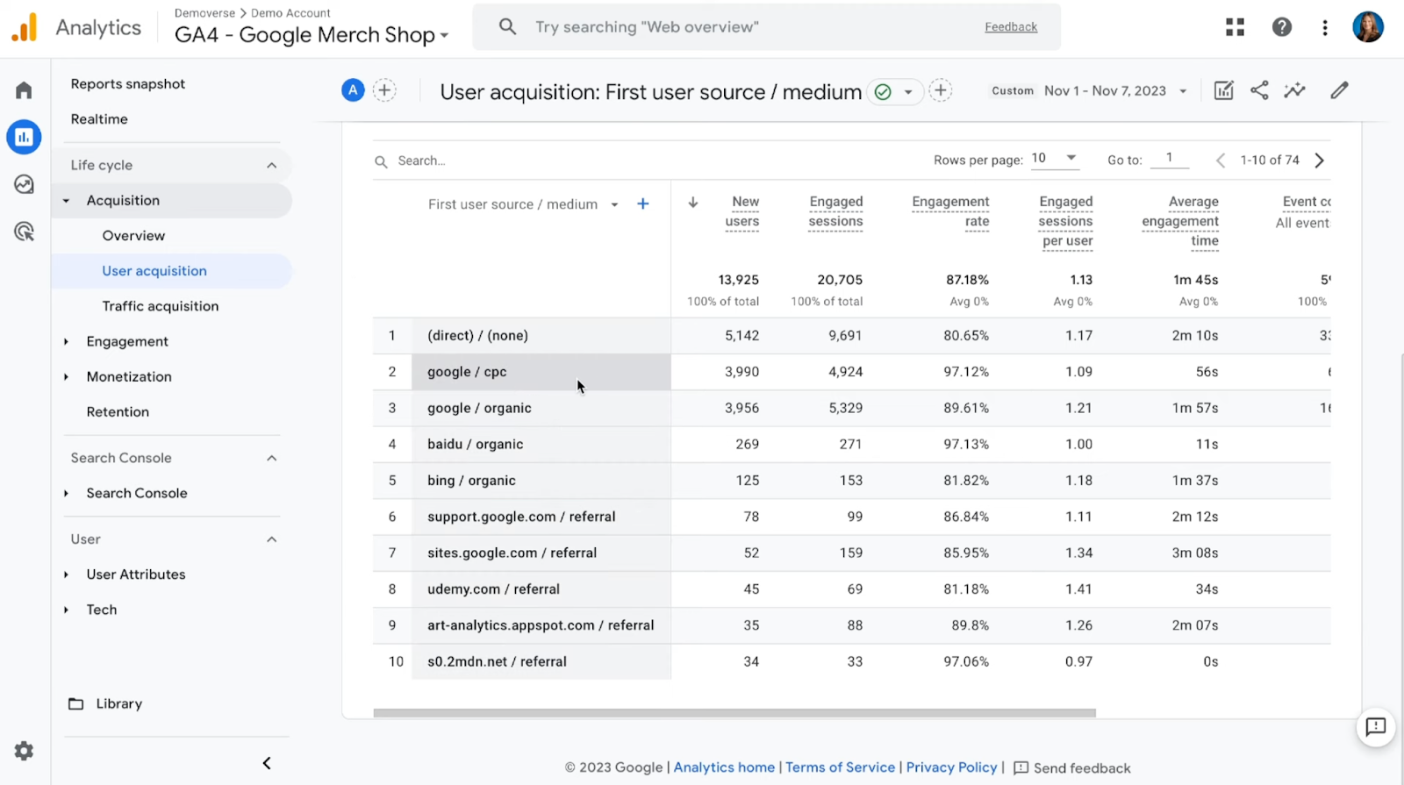Open the date range Nov 1 - Nov 7, 2023 picker
The height and width of the screenshot is (785, 1404).
click(x=1115, y=91)
